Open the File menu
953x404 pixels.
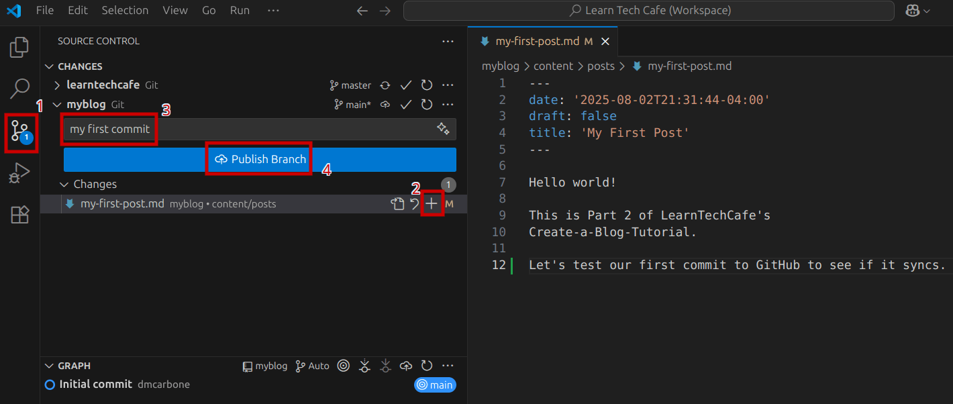pos(45,11)
